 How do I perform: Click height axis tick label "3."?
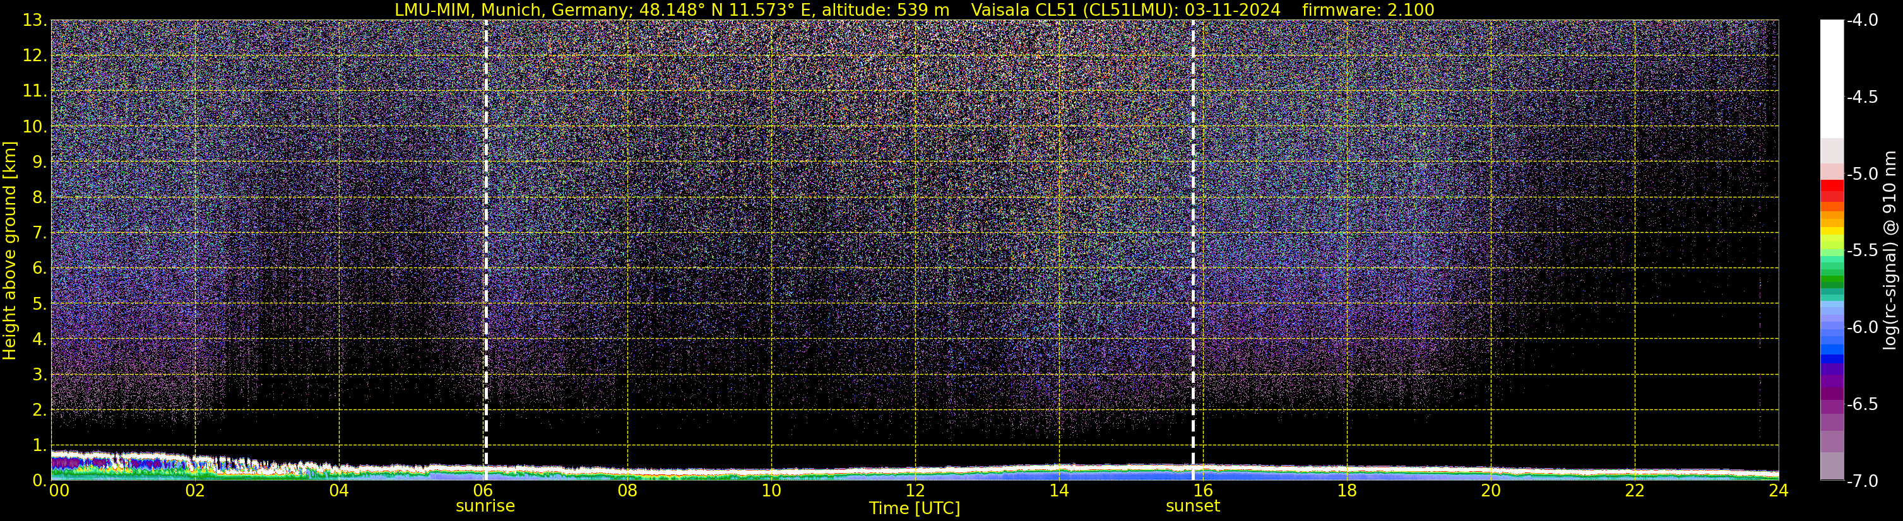point(39,374)
